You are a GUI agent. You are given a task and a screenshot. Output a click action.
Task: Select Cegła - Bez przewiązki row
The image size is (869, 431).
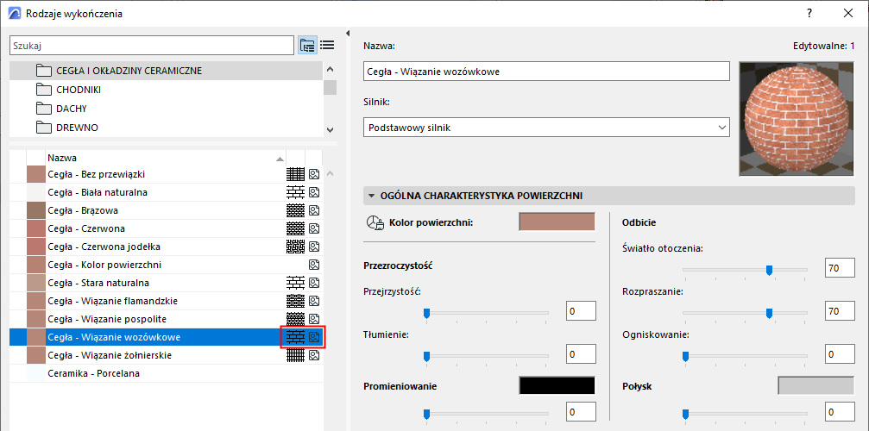(x=166, y=175)
